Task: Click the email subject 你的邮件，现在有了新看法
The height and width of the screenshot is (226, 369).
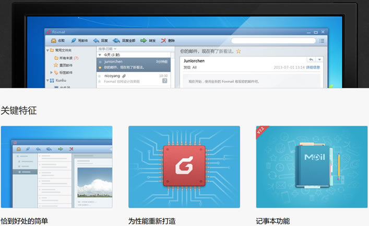Action: tap(207, 52)
